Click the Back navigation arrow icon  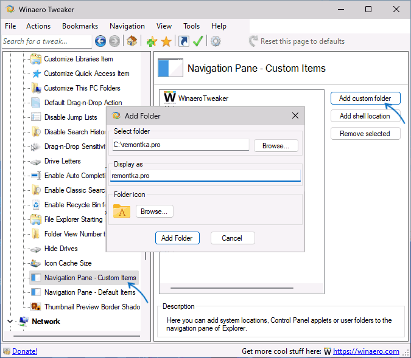(100, 41)
